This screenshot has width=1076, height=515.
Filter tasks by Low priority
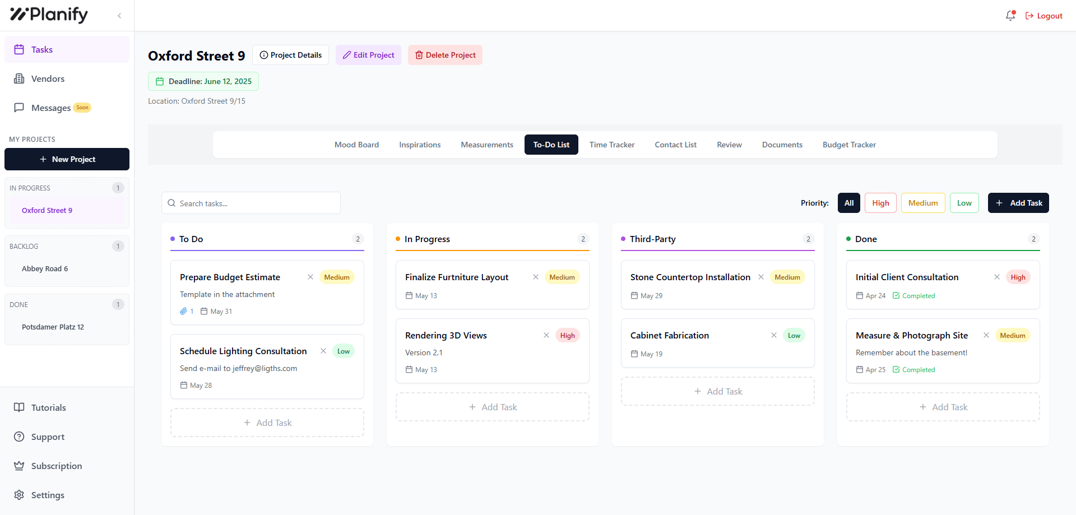click(x=964, y=203)
